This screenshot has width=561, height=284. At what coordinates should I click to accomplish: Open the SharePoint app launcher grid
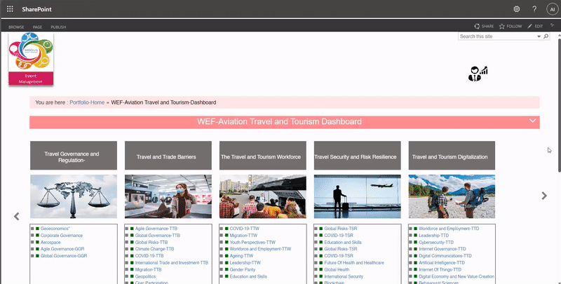(x=10, y=9)
